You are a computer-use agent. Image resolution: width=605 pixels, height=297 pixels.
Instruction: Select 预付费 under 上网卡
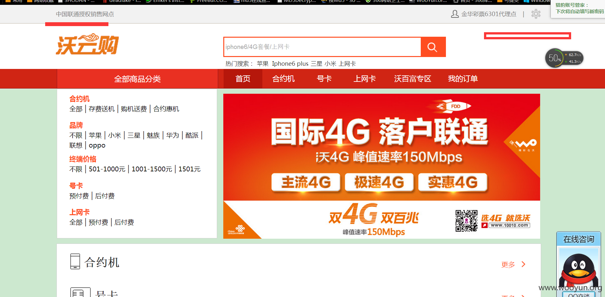(98, 222)
